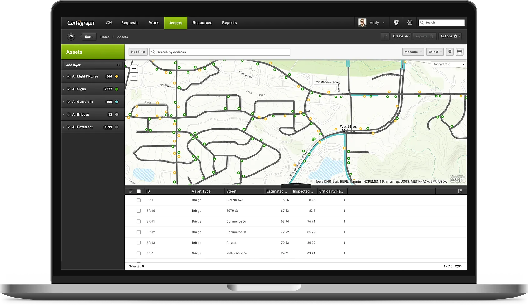Select the BR-12 row checkbox
Screen dimensions: 528x305
[139, 232]
